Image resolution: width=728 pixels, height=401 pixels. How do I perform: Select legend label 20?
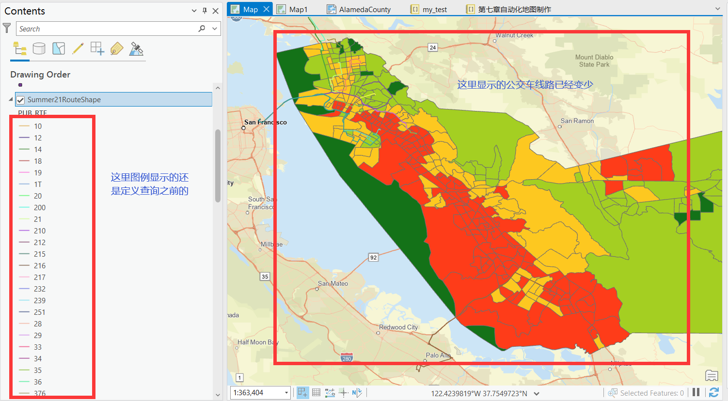38,196
